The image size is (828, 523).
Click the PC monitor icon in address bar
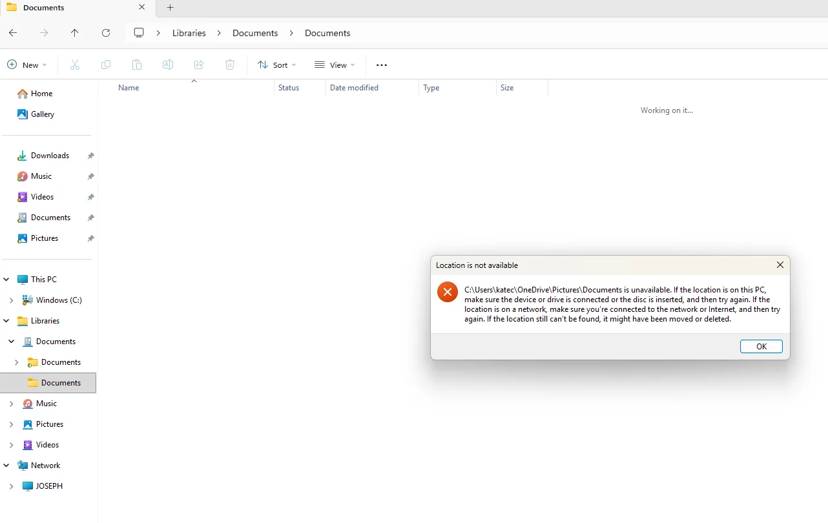(x=139, y=33)
